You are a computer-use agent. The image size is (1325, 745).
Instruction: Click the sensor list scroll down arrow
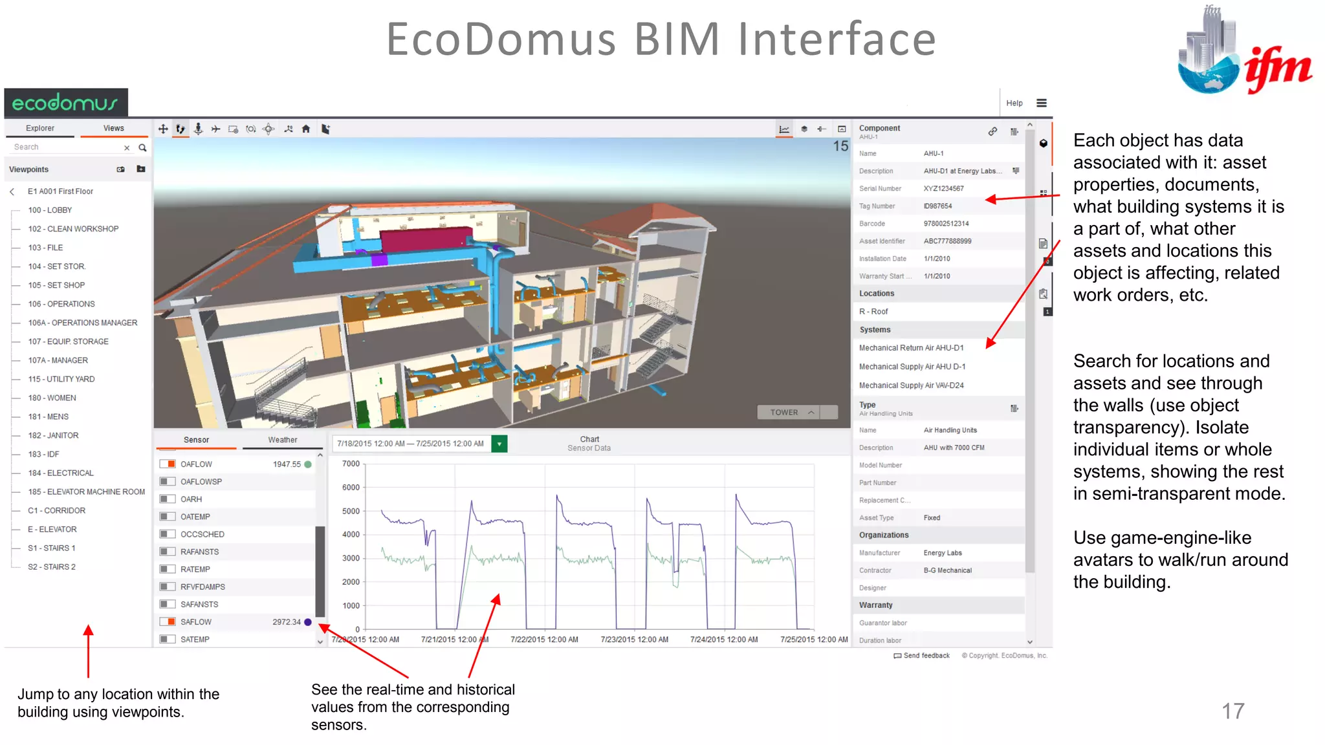coord(320,642)
